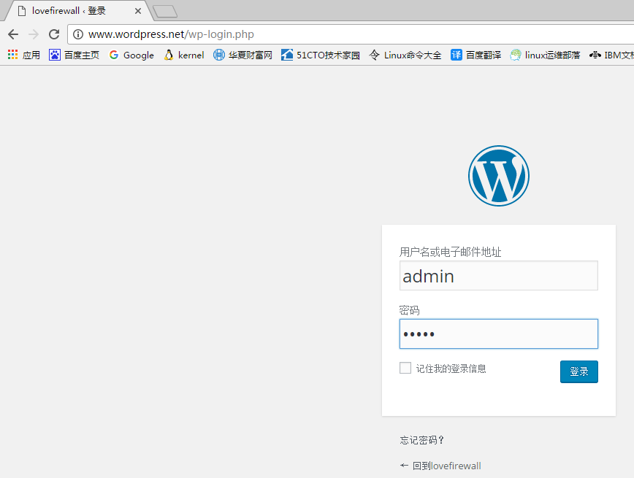This screenshot has height=478, width=634.
Task: Open the 忘记密码? link
Action: tap(421, 440)
